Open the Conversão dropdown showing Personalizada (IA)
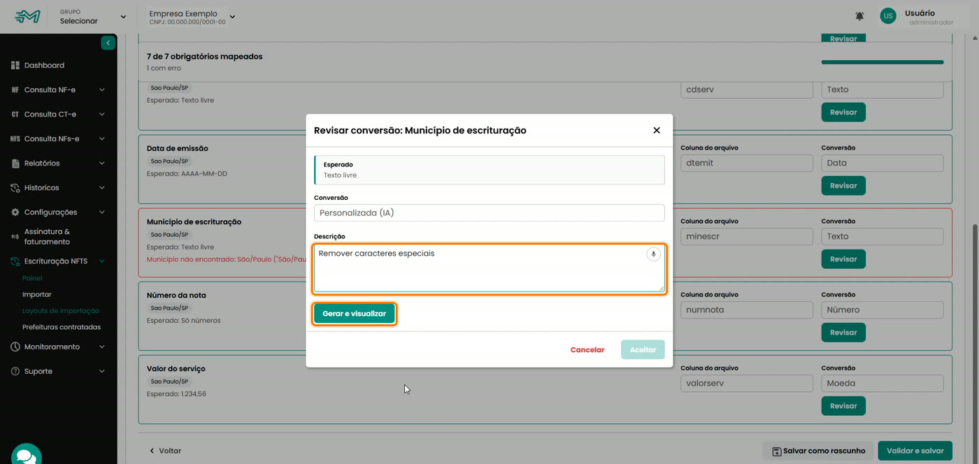 489,213
